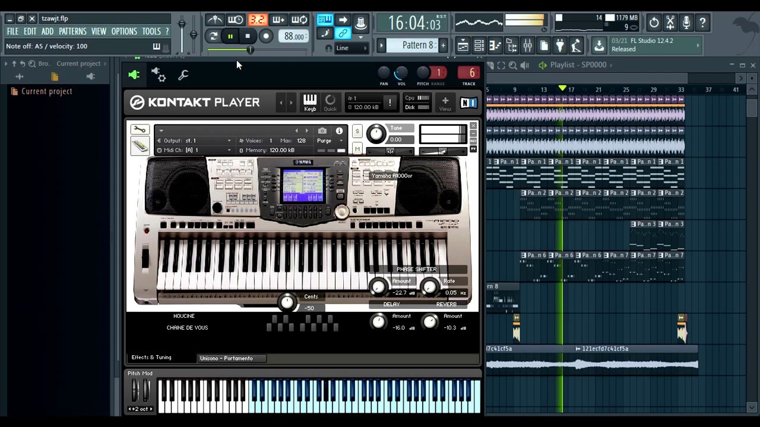Image resolution: width=760 pixels, height=427 pixels.
Task: Open the Midi Ch dropdown
Action: [194, 150]
